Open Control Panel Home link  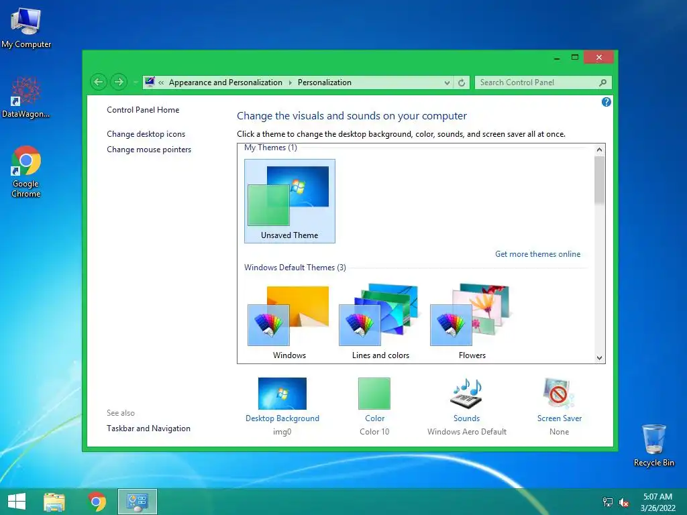pyautogui.click(x=143, y=110)
